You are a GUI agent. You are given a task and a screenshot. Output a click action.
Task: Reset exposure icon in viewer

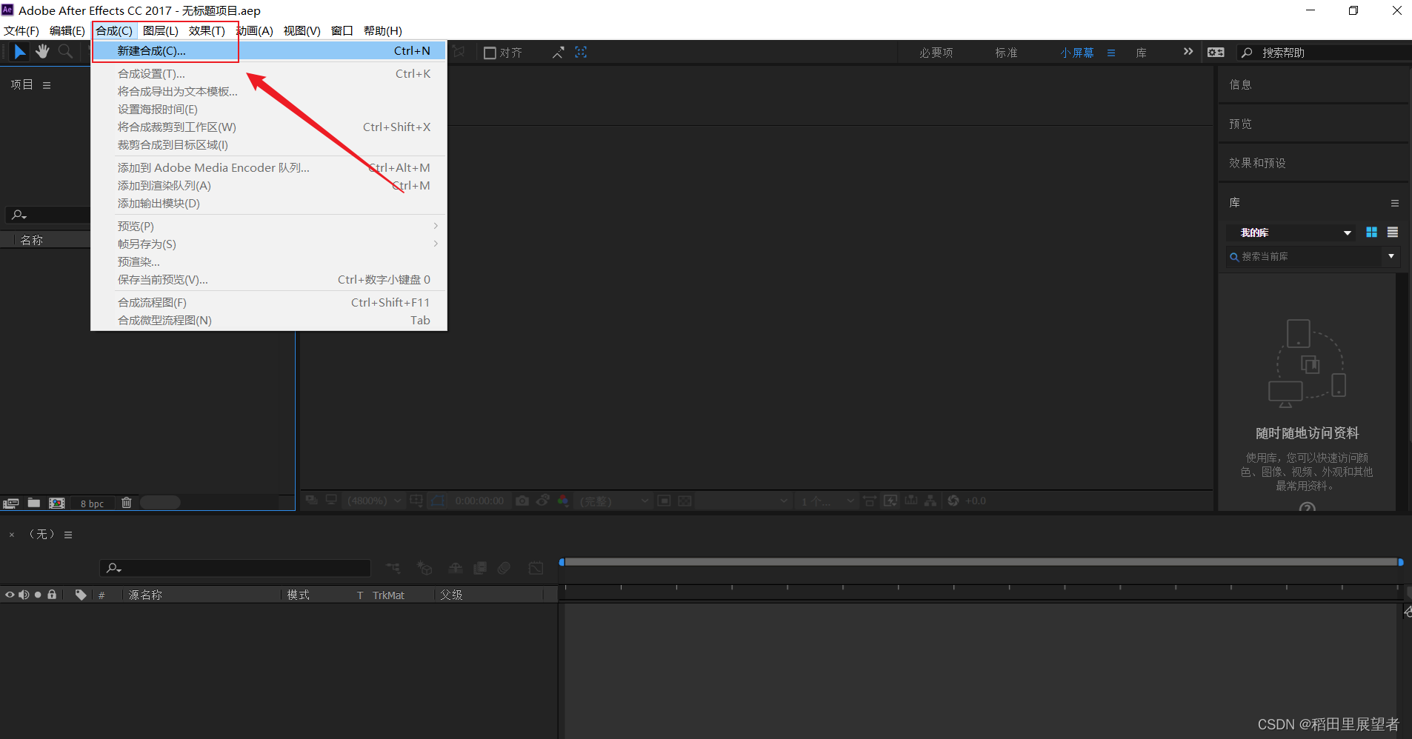click(x=953, y=501)
